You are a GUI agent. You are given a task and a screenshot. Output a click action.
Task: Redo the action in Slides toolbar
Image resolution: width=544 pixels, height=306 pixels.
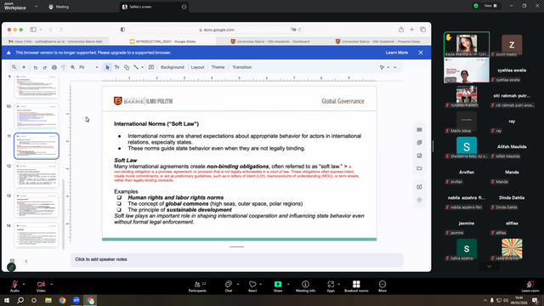point(45,67)
